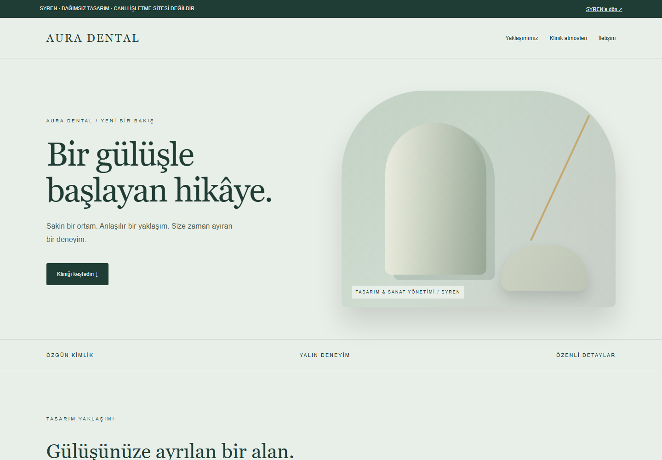Screen dimensions: 662x460
Task: Click the Sakin bir ortam paragraph text
Action: (139, 233)
